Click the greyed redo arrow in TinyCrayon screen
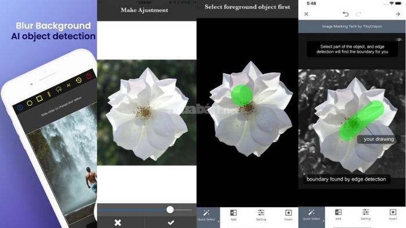The width and height of the screenshot is (406, 228). coord(358,14)
